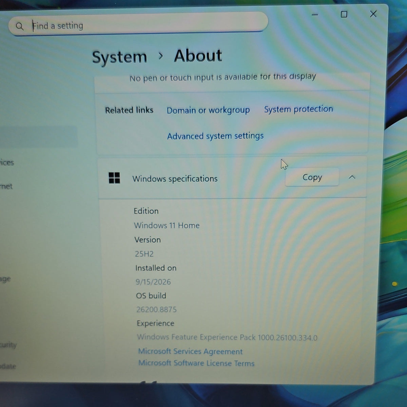The width and height of the screenshot is (407, 407).
Task: Open the Microsoft Services Agreement link
Action: pyautogui.click(x=190, y=351)
